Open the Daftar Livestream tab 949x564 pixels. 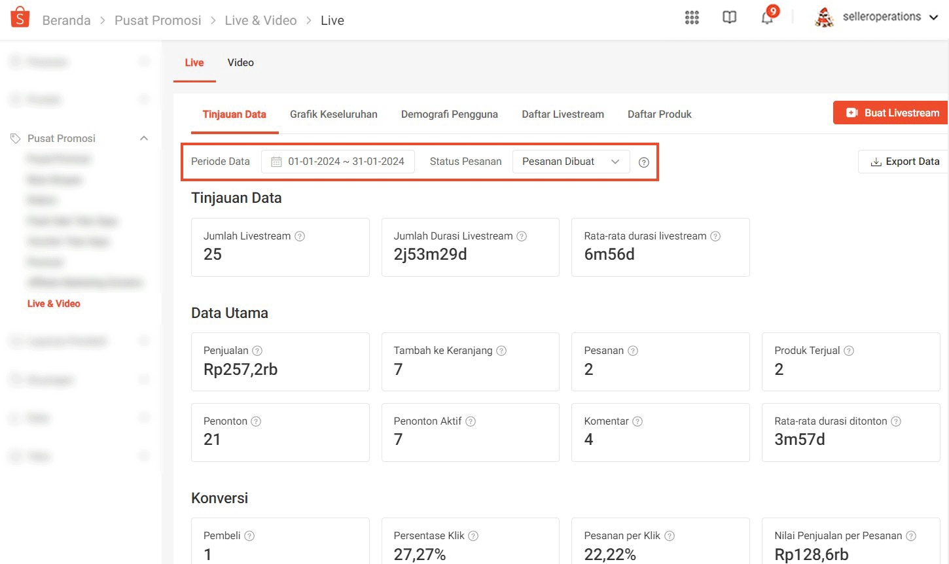tap(563, 115)
